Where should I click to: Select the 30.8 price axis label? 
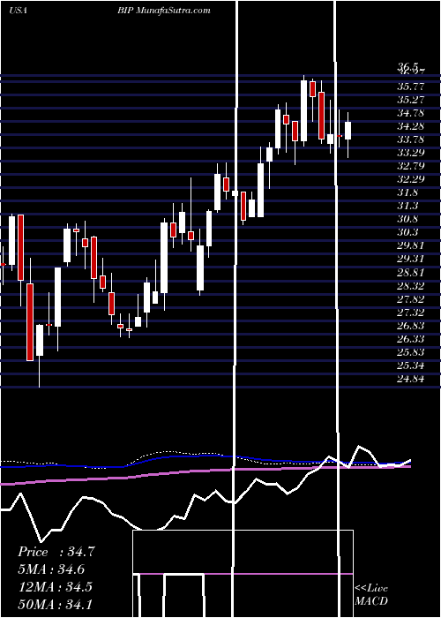407,219
